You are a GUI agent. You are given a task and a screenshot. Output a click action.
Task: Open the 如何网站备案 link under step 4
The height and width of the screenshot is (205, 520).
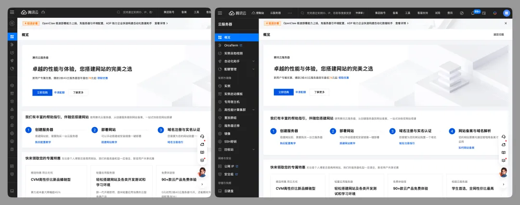click(x=466, y=148)
